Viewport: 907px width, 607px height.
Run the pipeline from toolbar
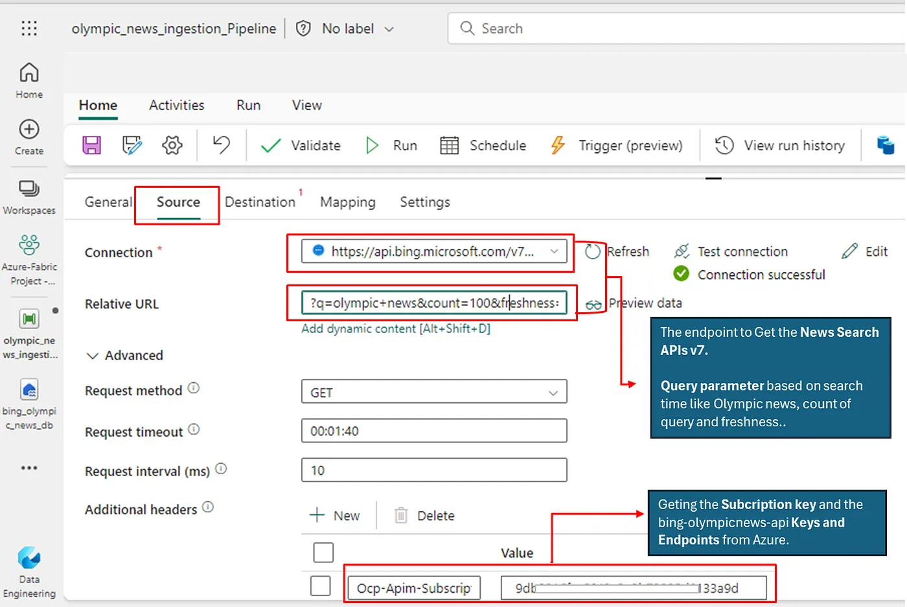tap(391, 145)
